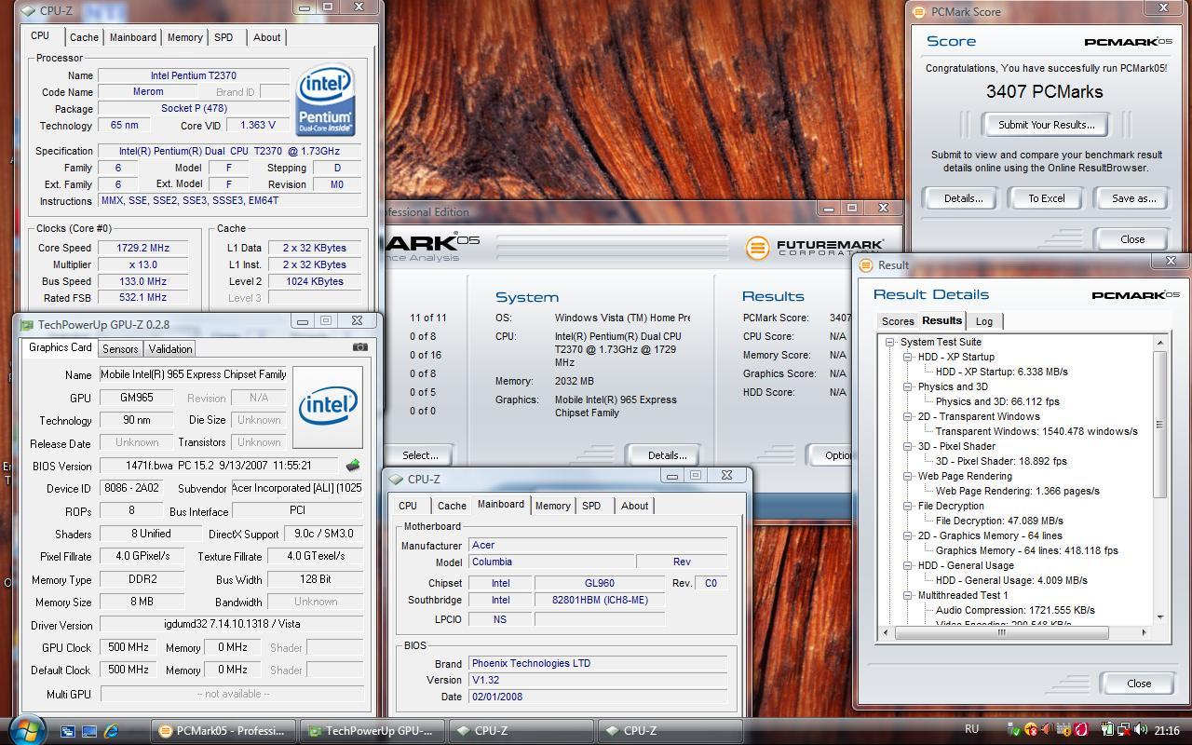Click the CPU-Z Specification field
The image size is (1192, 745).
click(229, 151)
